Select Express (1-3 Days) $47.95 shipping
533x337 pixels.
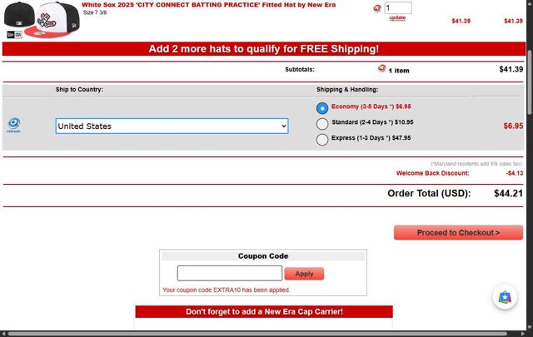point(322,139)
